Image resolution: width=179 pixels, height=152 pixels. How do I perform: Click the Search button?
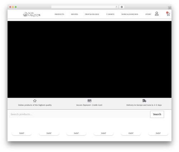click(157, 114)
